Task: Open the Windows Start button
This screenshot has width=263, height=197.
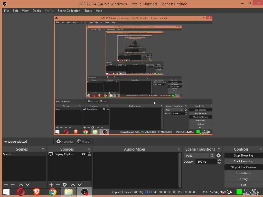Action: click(6, 192)
